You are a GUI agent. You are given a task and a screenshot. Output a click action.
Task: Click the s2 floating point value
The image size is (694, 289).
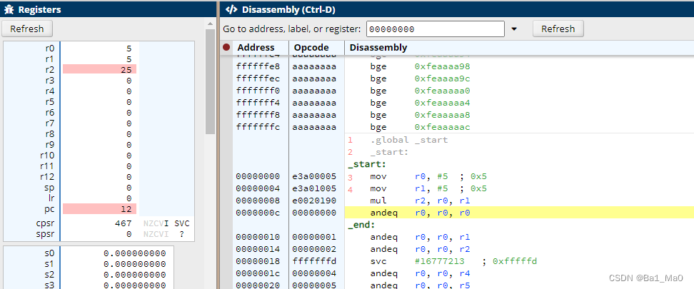click(x=134, y=275)
